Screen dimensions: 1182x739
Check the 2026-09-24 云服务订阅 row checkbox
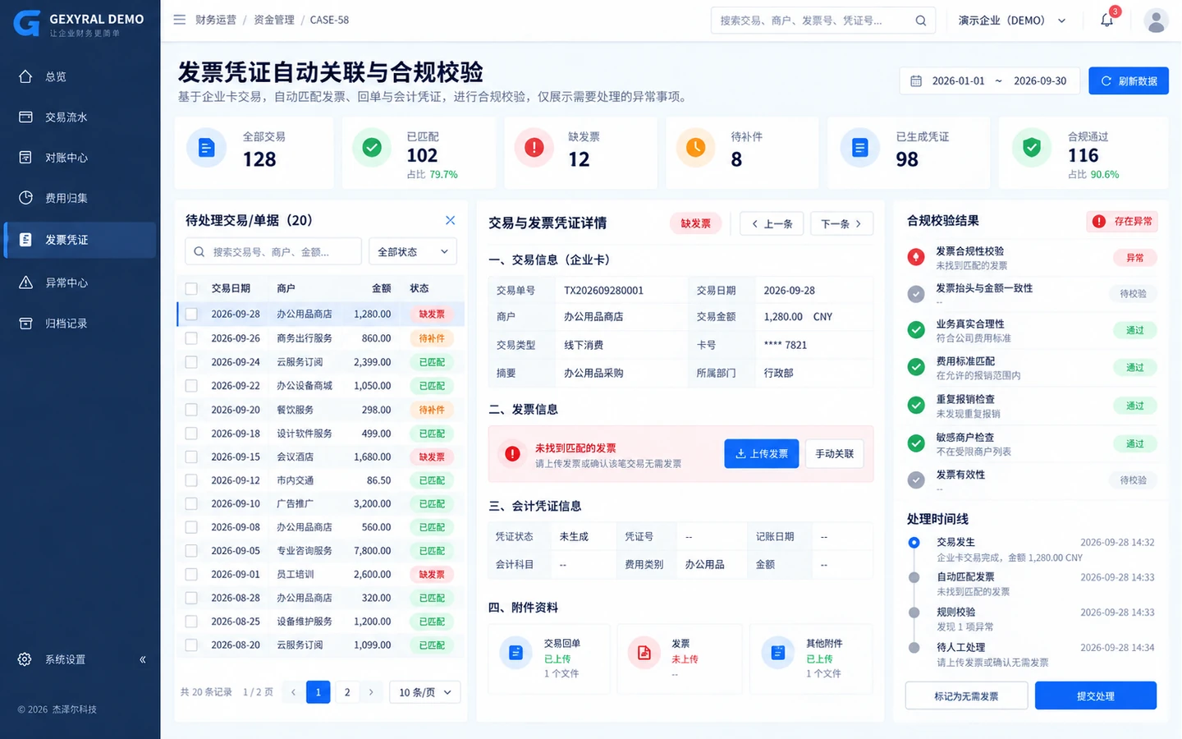[191, 362]
